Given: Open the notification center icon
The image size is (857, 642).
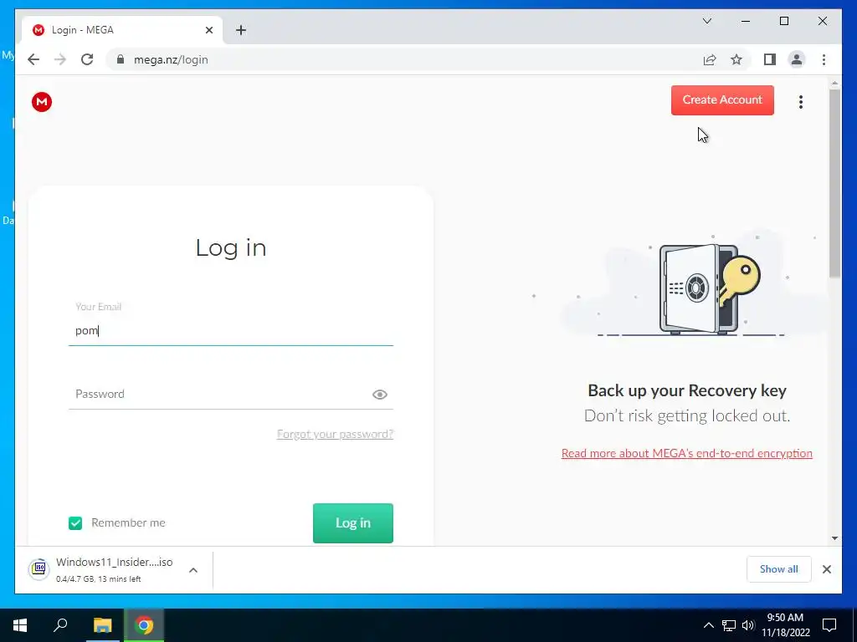Looking at the screenshot, I should coord(829,625).
